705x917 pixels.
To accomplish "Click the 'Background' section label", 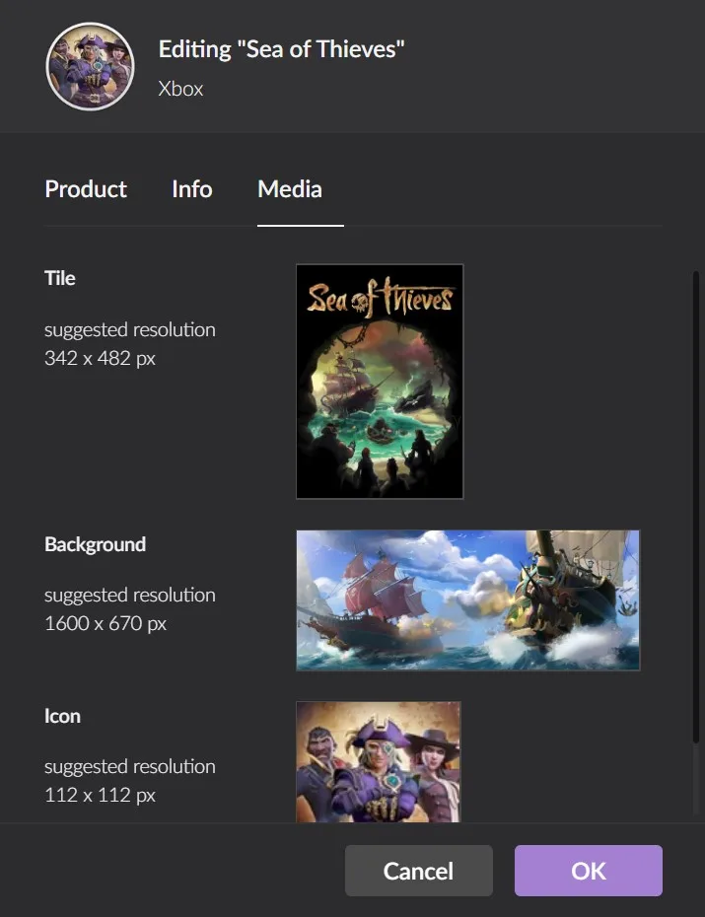I will click(96, 544).
